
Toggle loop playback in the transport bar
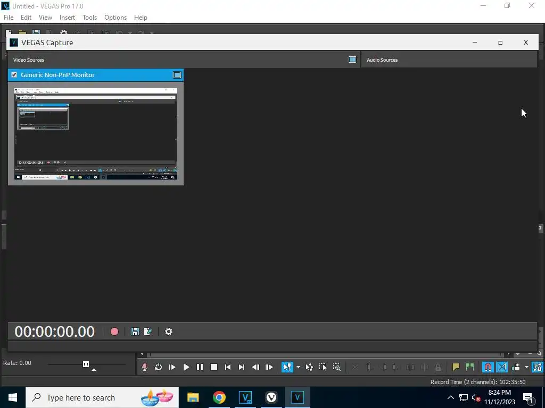click(158, 367)
